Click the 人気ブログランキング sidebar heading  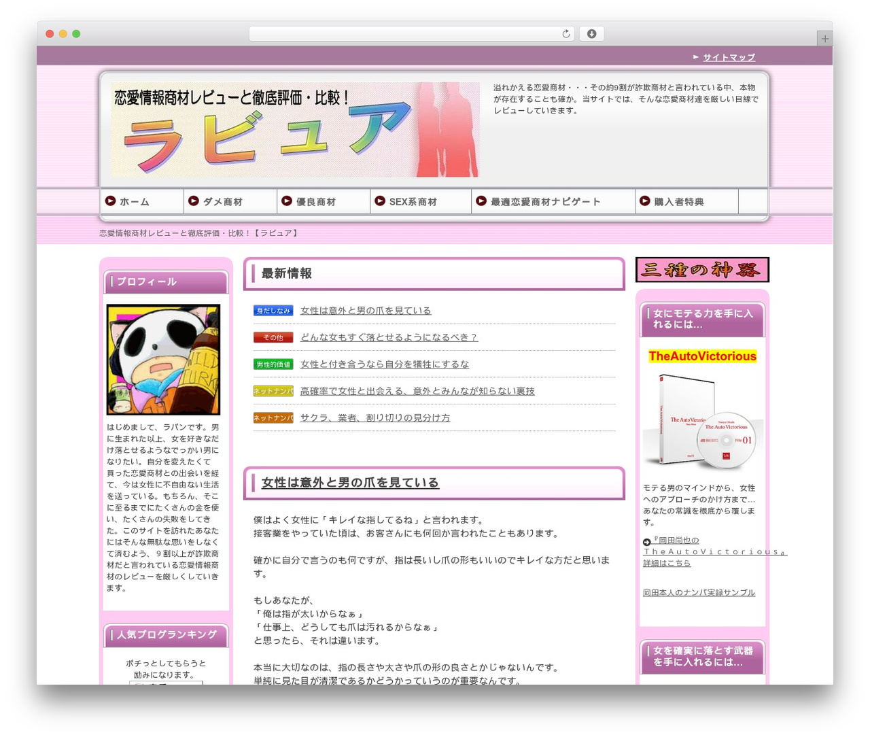[x=167, y=635]
